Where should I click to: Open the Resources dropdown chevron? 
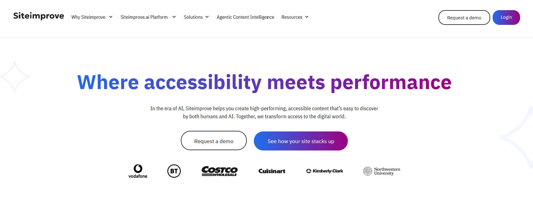coord(307,17)
